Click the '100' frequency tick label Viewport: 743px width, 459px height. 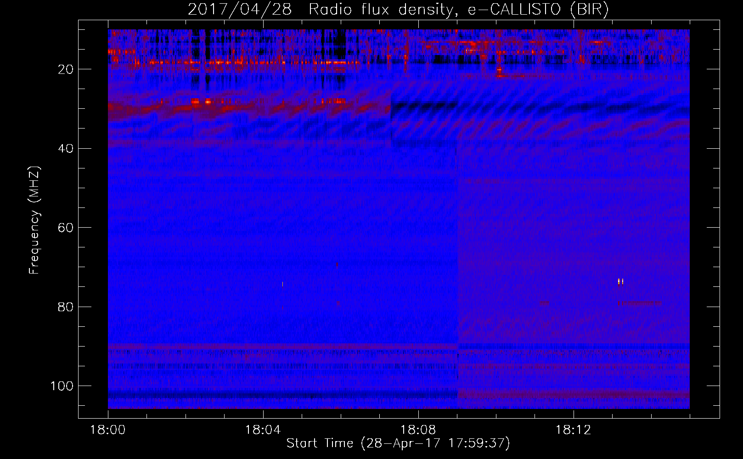[62, 386]
